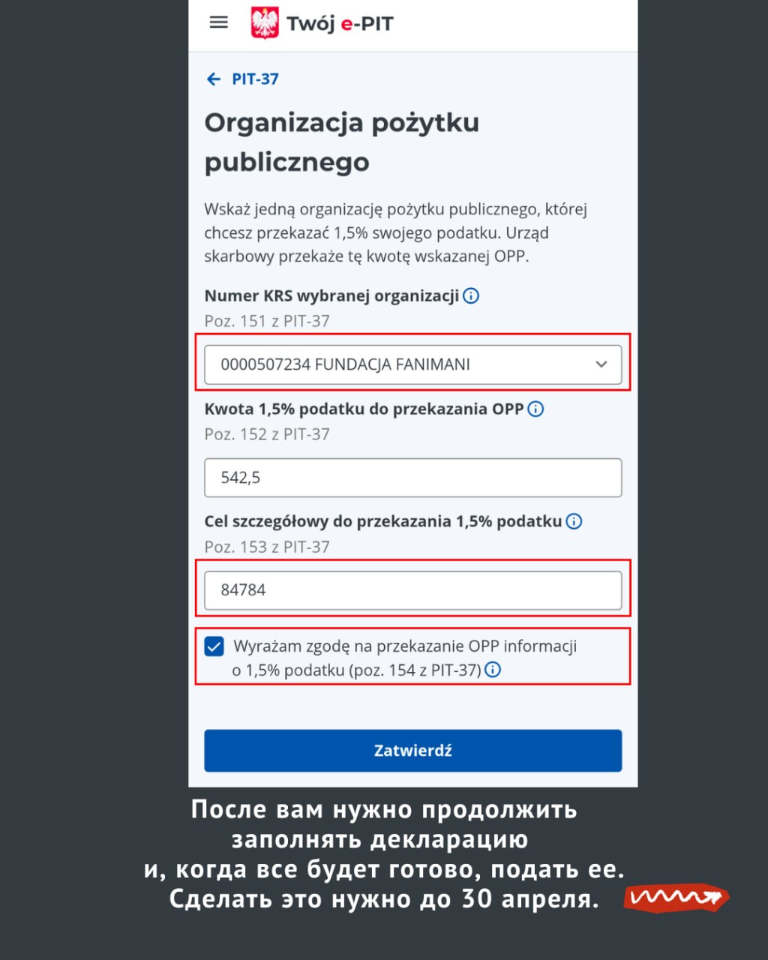Image resolution: width=768 pixels, height=960 pixels.
Task: Click the Twój e-PIT header title
Action: 340,24
